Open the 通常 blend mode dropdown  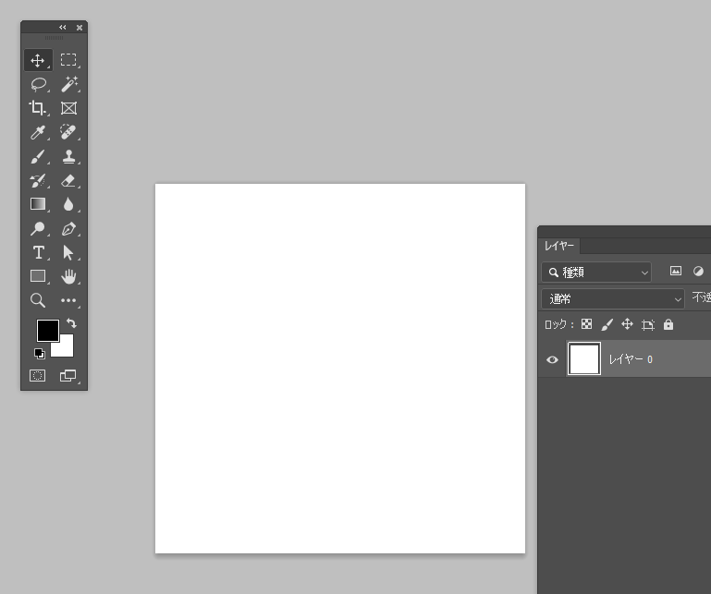[x=613, y=298]
